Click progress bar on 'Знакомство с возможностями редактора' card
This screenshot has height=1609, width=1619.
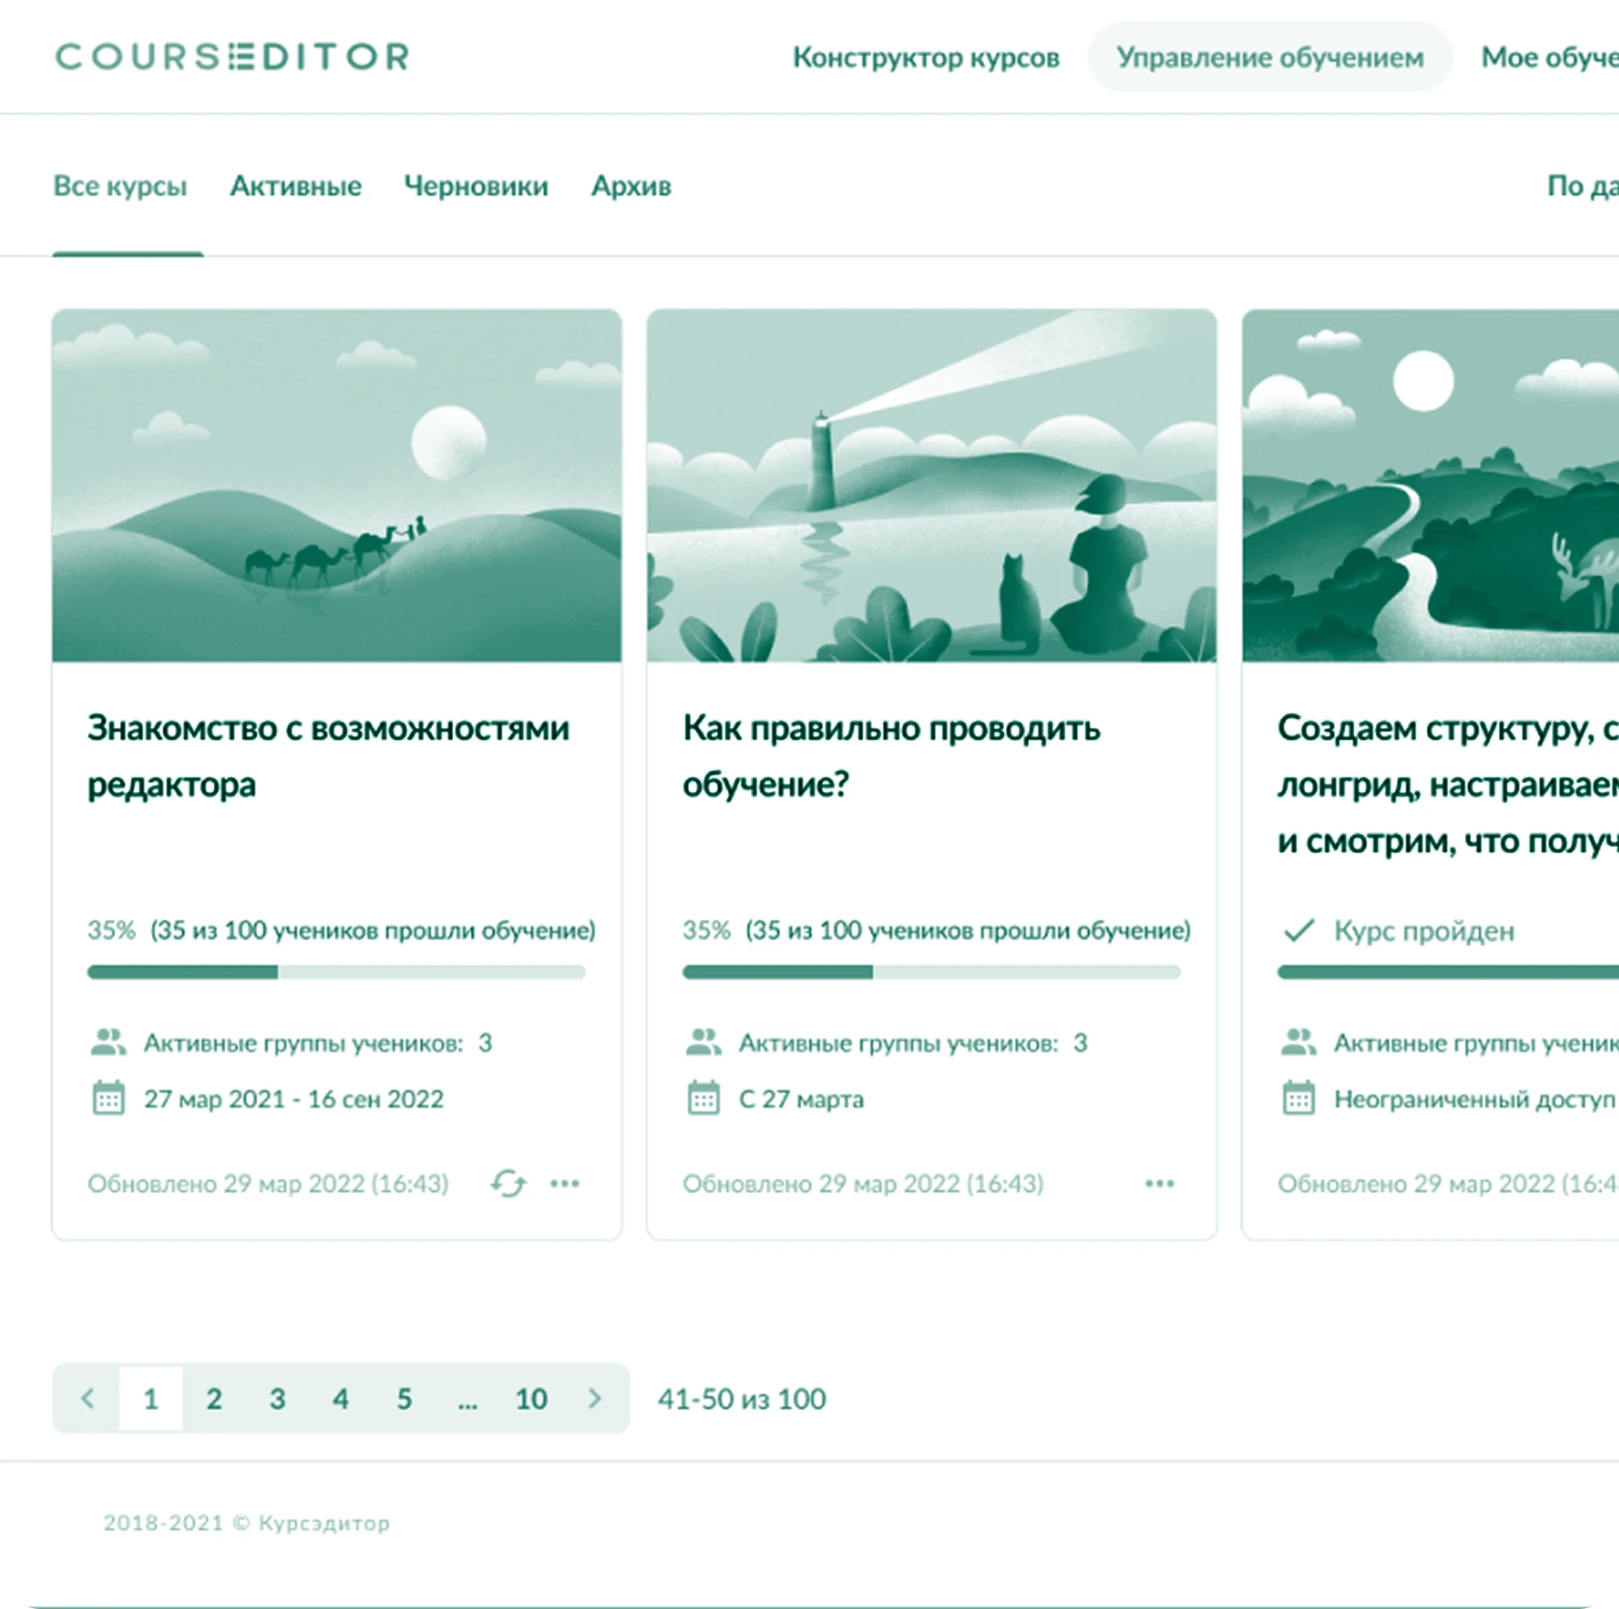point(337,972)
